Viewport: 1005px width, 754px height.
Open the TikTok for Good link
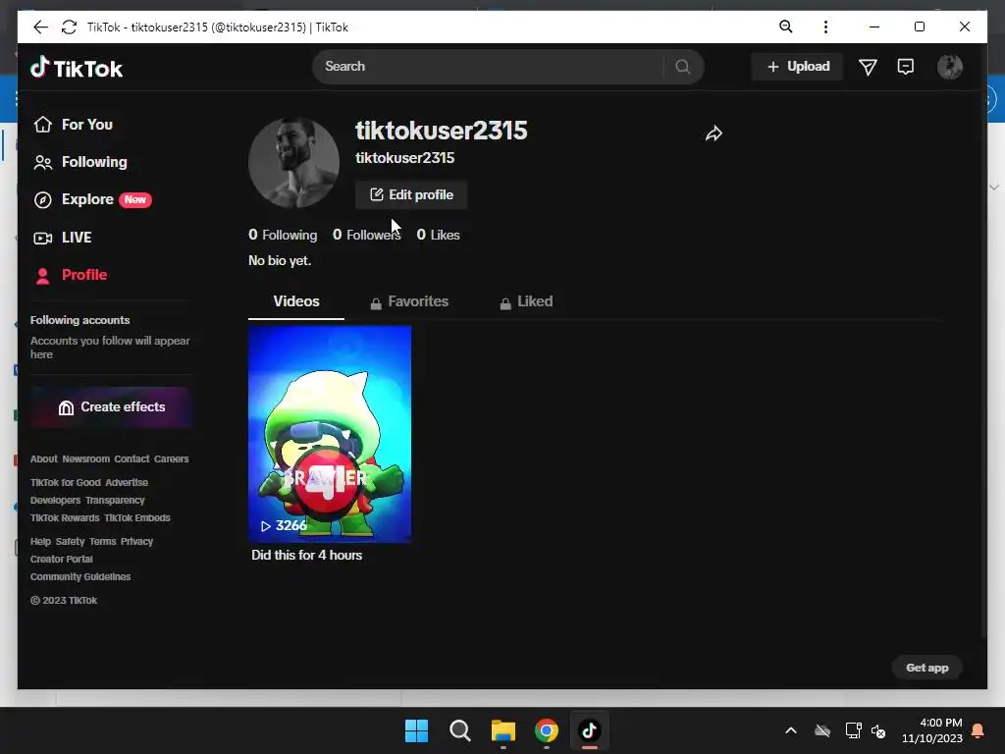coord(66,483)
